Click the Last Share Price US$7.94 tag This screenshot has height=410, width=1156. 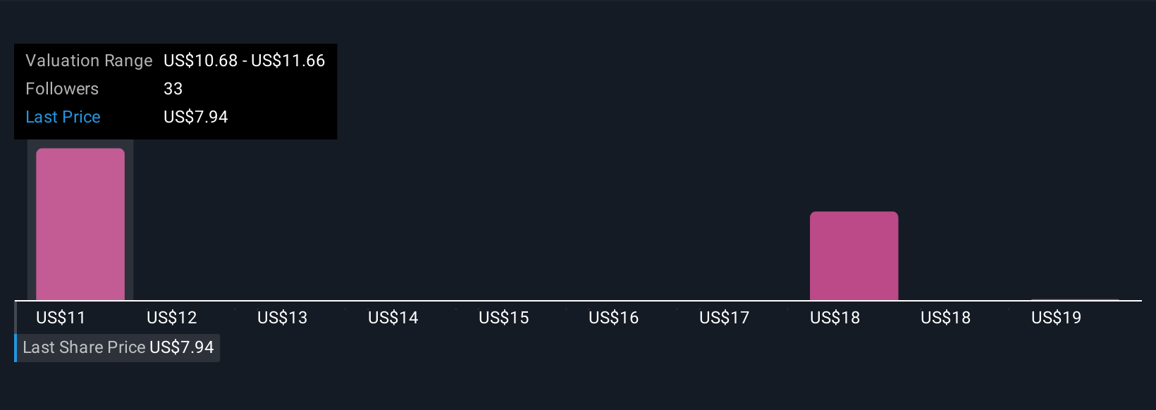(x=118, y=347)
